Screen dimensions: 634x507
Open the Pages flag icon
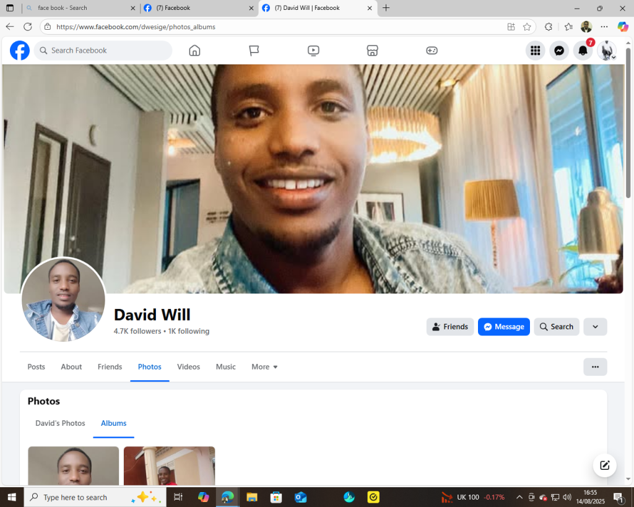click(254, 51)
